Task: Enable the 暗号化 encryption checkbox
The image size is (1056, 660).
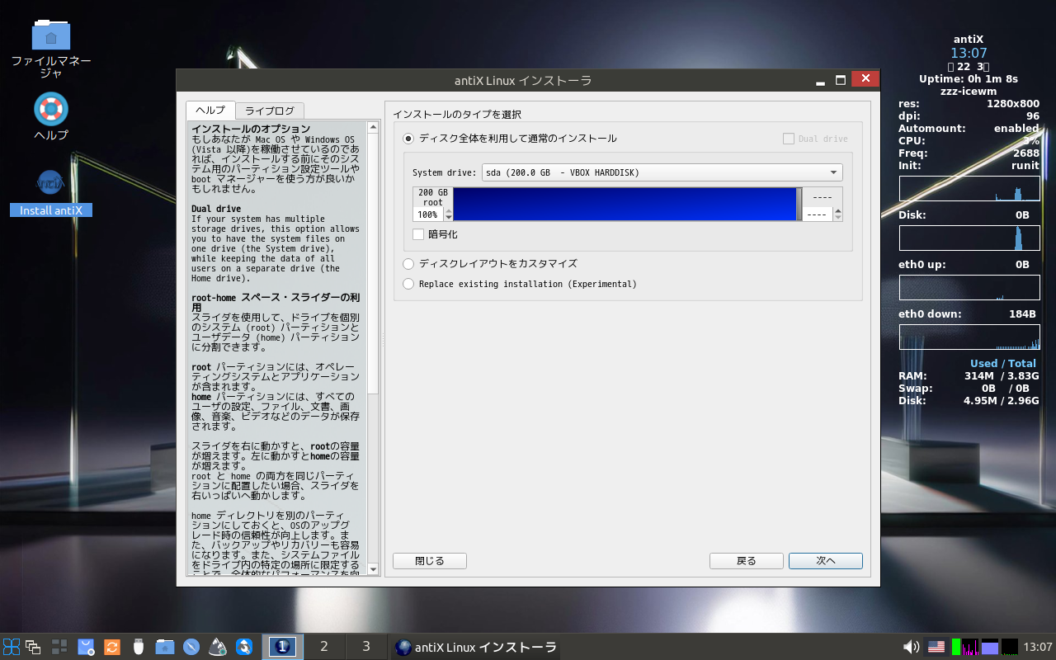Action: click(418, 234)
